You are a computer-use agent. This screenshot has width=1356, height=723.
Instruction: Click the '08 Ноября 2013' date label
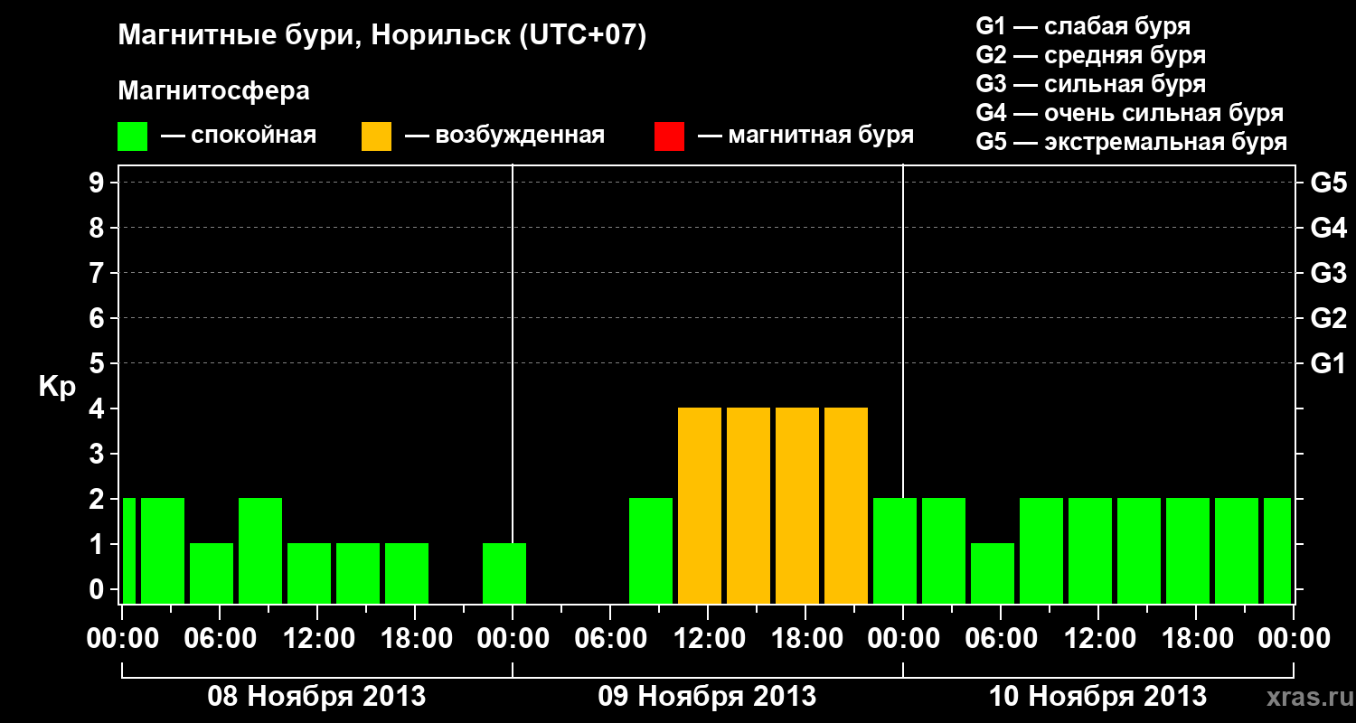(316, 697)
